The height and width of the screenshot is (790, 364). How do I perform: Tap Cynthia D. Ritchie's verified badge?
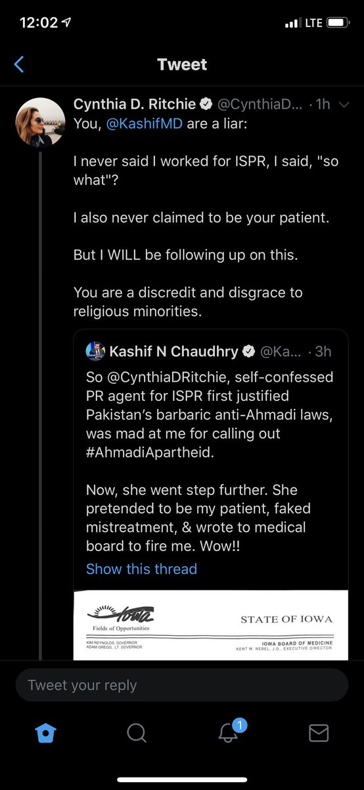pyautogui.click(x=206, y=103)
